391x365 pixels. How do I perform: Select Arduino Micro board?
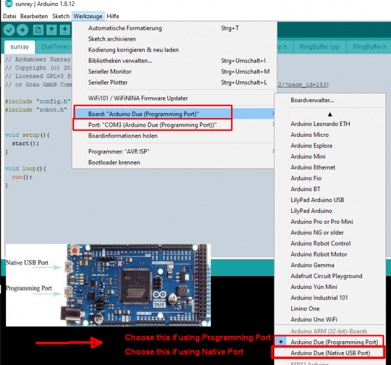click(x=330, y=134)
